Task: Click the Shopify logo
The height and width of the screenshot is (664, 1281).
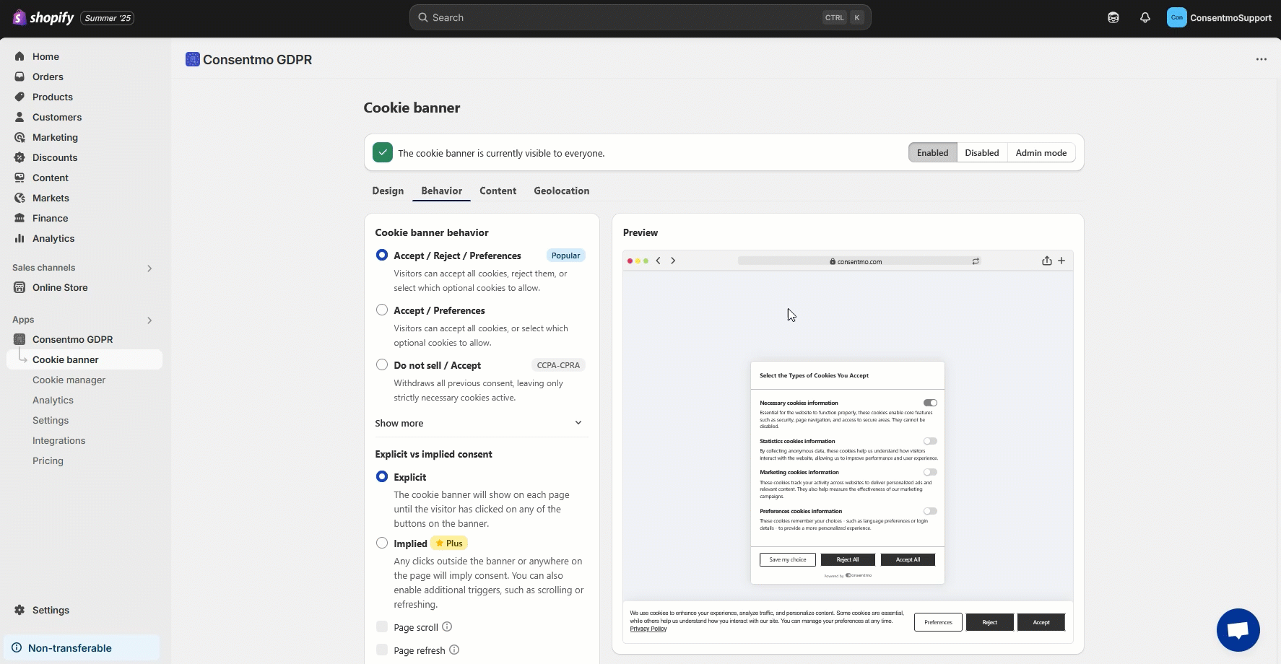Action: click(43, 17)
